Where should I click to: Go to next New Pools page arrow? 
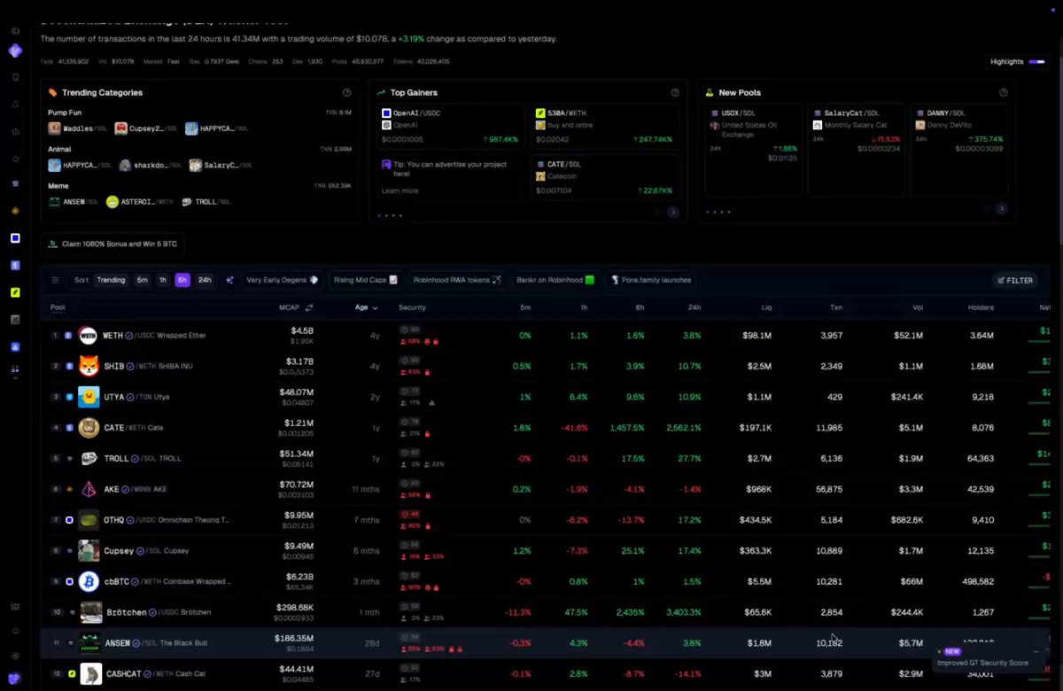pyautogui.click(x=1002, y=208)
